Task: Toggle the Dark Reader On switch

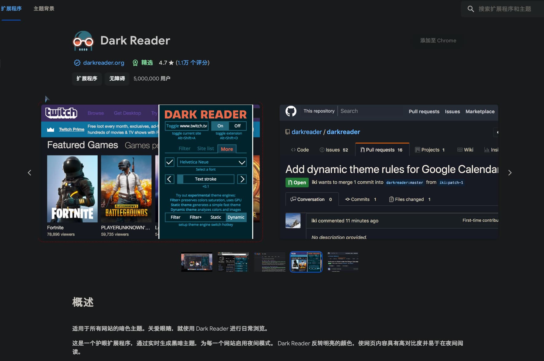Action: pos(220,126)
